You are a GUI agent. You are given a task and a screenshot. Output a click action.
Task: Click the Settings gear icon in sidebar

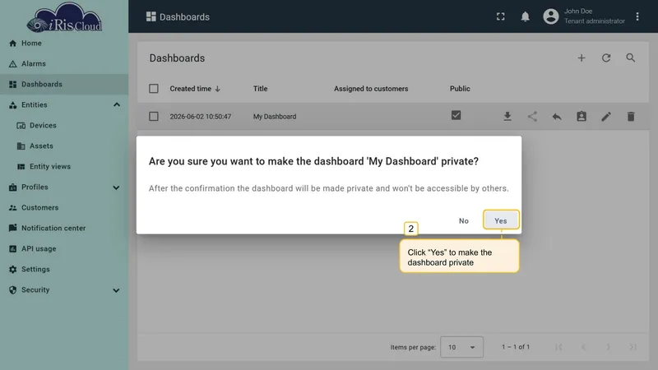12,270
